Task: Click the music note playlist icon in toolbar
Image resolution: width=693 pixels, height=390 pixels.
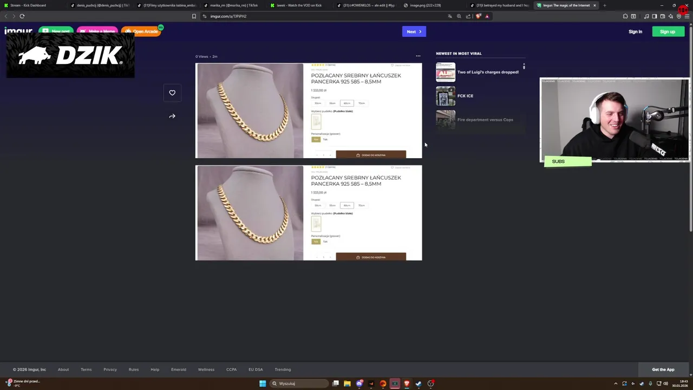Action: tap(646, 16)
